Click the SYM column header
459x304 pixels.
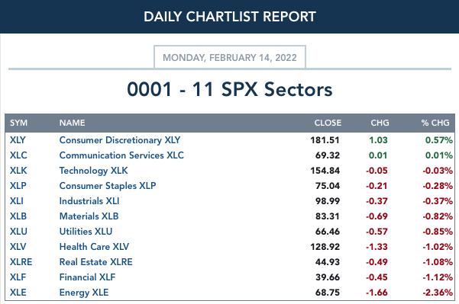point(19,123)
